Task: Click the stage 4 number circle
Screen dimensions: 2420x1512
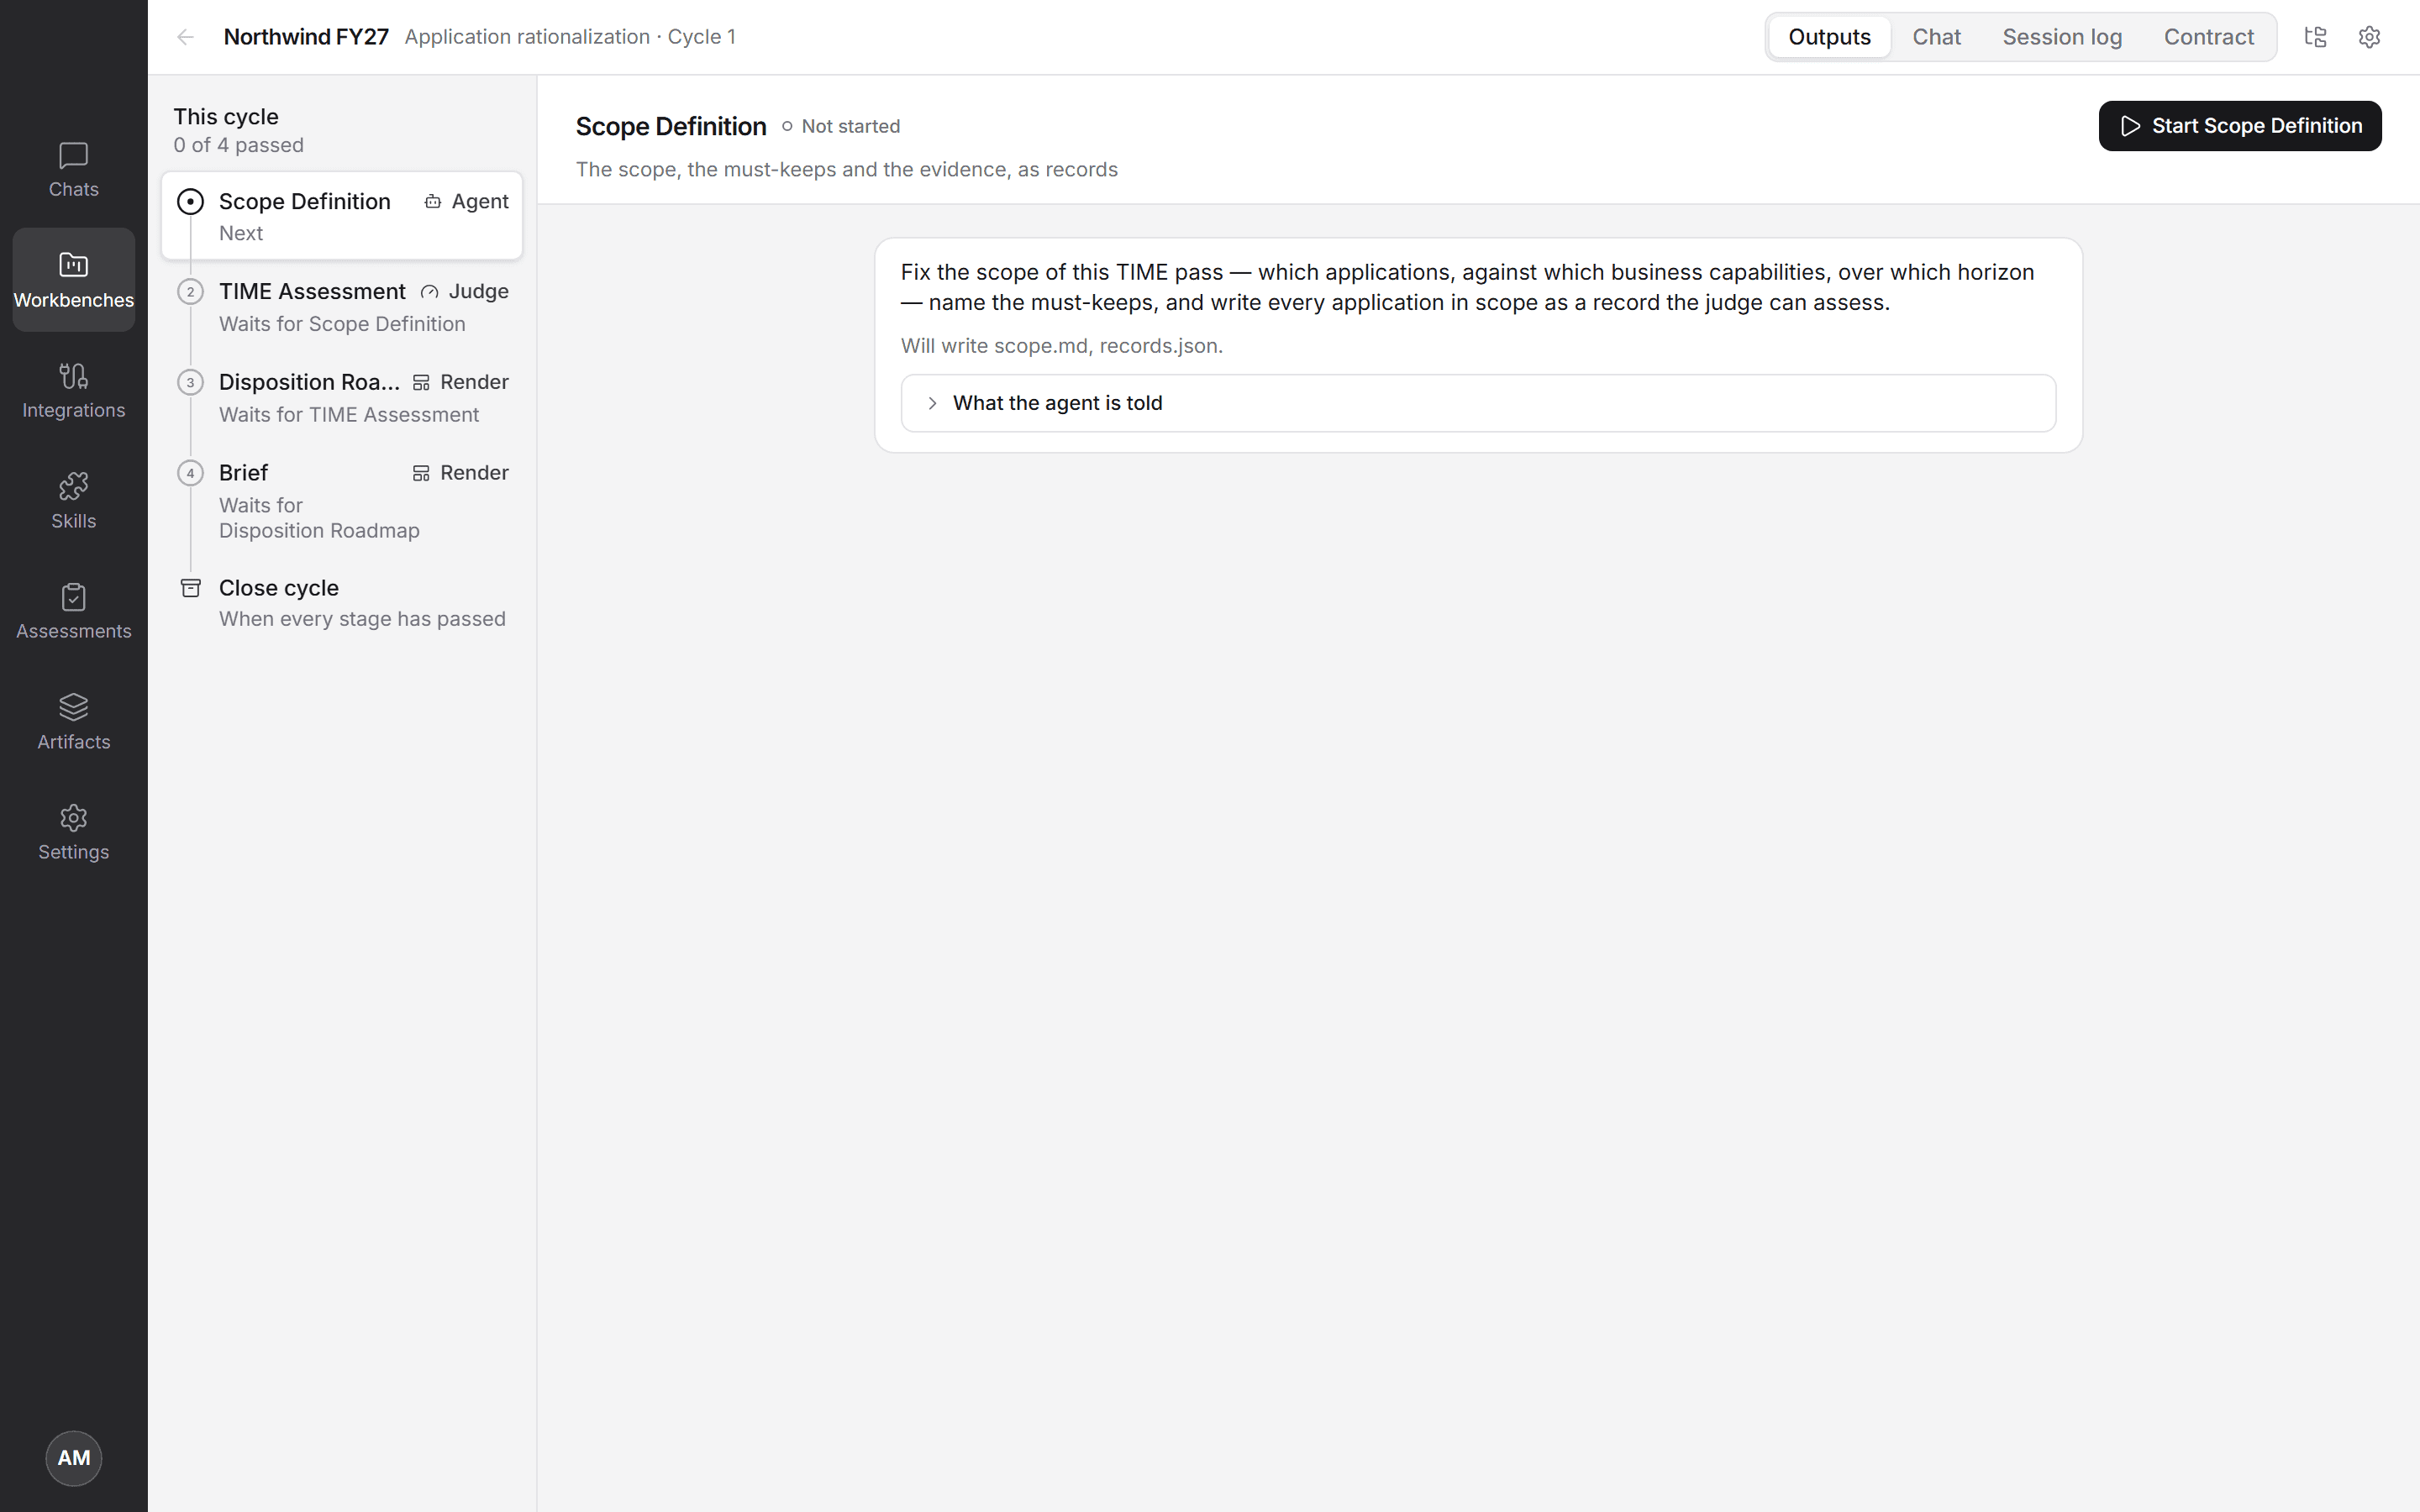Action: (190, 473)
